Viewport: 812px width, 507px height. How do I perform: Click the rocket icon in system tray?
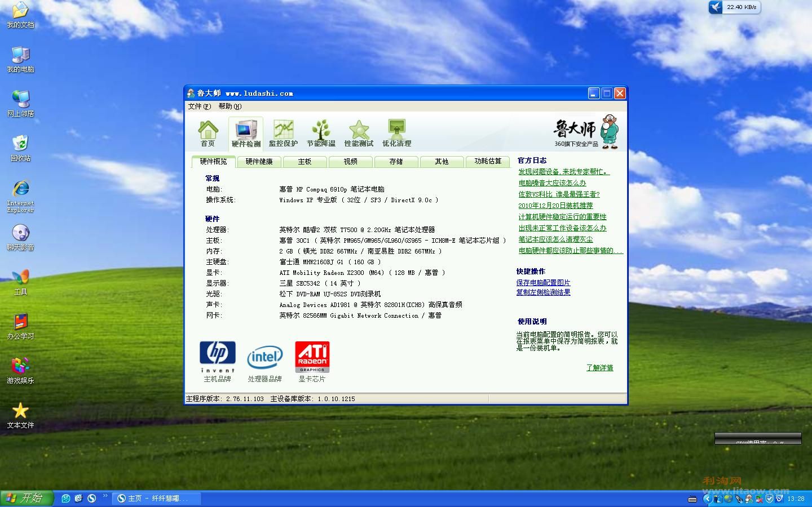(739, 499)
